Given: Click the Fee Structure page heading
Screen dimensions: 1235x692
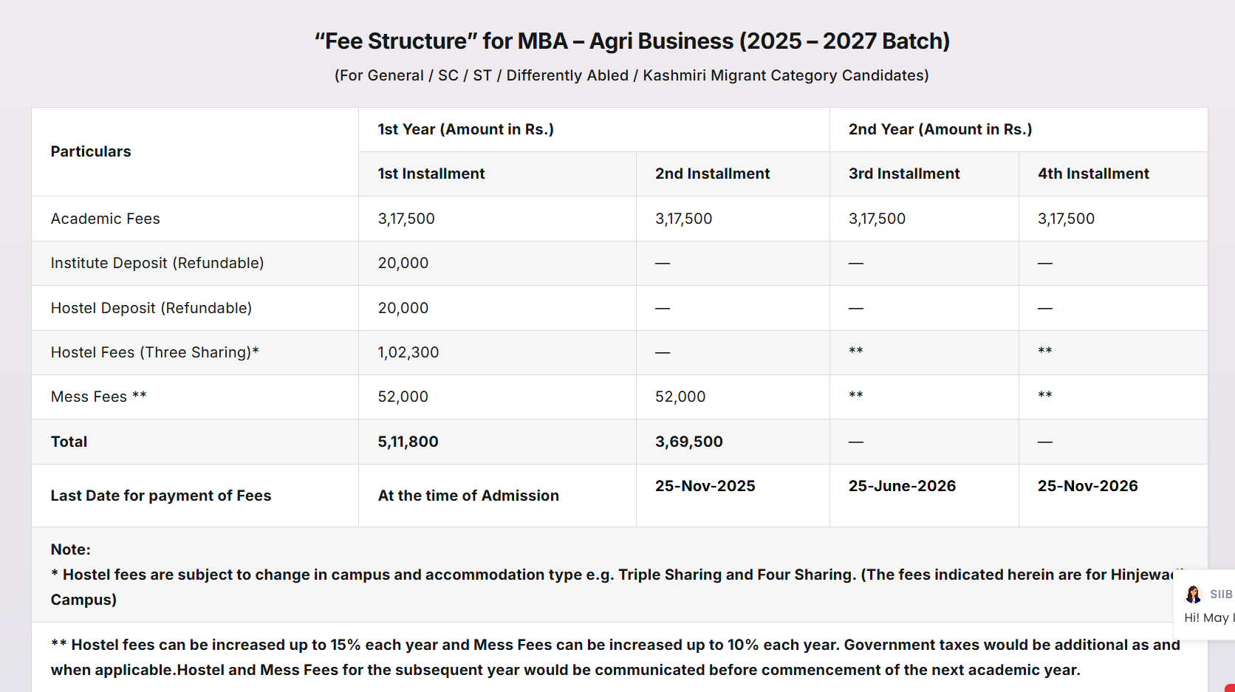Looking at the screenshot, I should click(632, 41).
